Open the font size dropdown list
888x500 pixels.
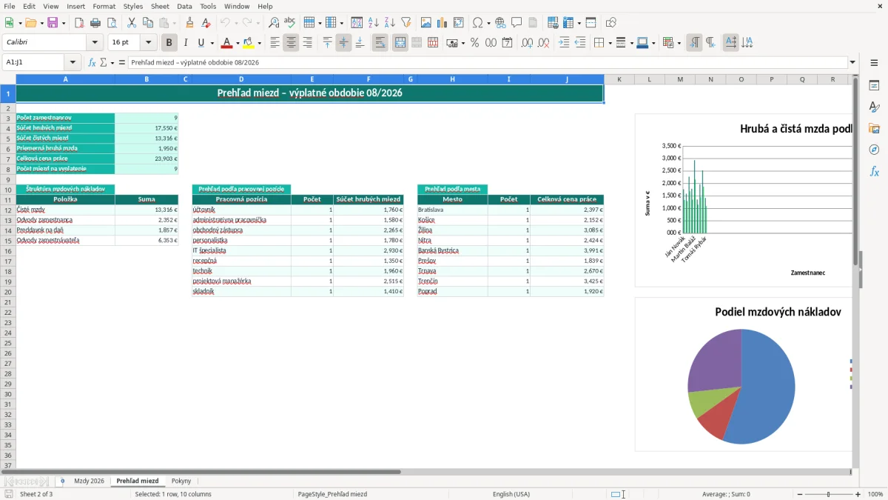click(148, 43)
